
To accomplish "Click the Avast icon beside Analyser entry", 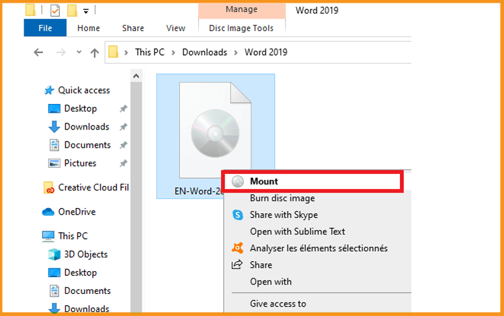I will coord(237,248).
